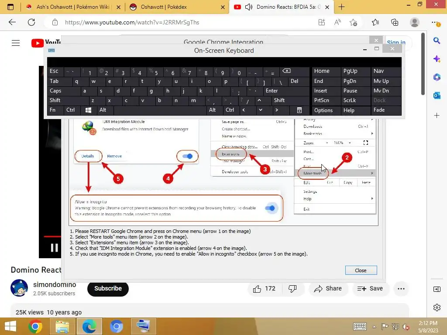Click the browser page vertical scrollbar
This screenshot has height=335, width=447.
coord(423,64)
